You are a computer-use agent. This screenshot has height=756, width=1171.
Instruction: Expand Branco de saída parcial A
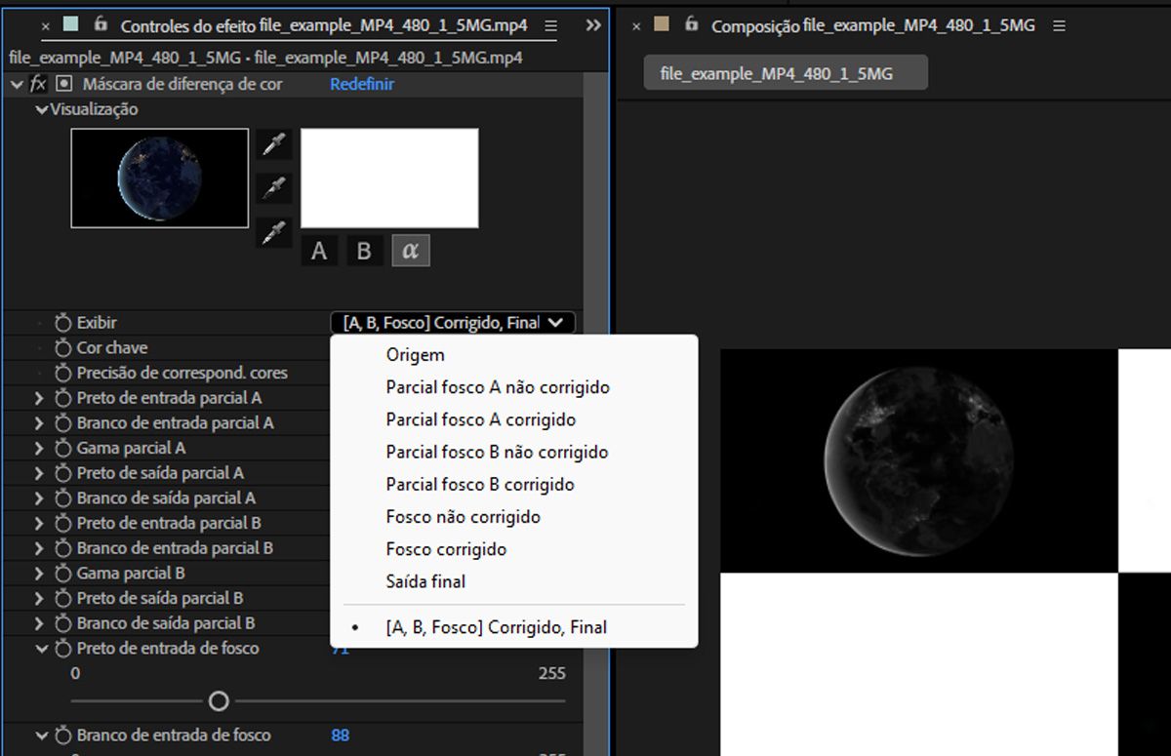coord(40,497)
